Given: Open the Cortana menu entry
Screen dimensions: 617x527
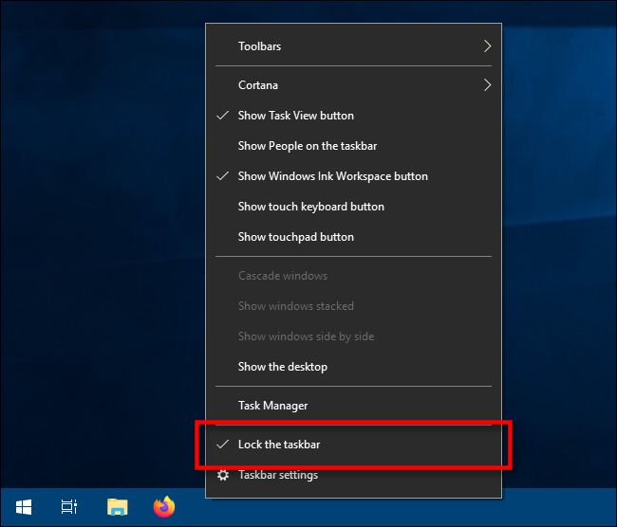Looking at the screenshot, I should [258, 85].
